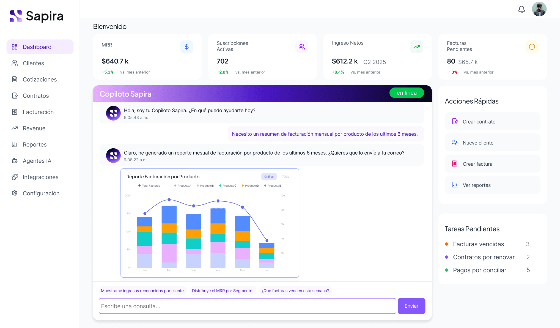Open the Contratos section

click(40, 96)
